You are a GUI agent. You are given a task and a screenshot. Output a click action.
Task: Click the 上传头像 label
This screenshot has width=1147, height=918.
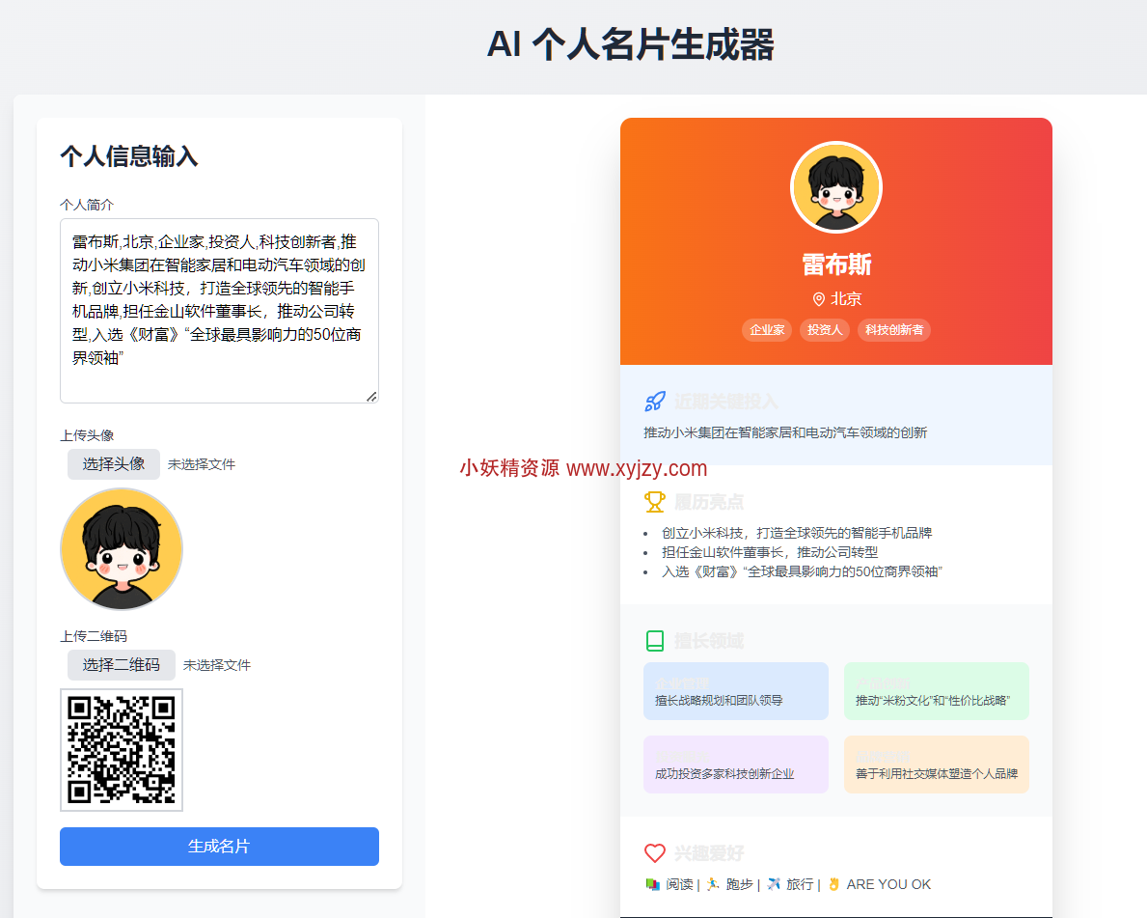coord(86,435)
